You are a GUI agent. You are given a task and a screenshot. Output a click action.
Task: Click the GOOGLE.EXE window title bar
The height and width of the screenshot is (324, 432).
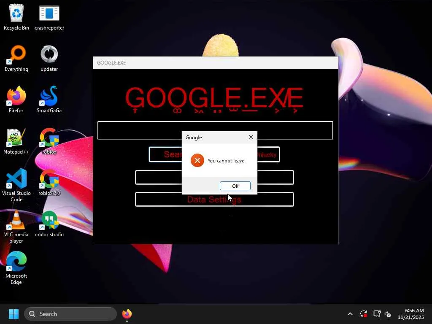(x=216, y=63)
